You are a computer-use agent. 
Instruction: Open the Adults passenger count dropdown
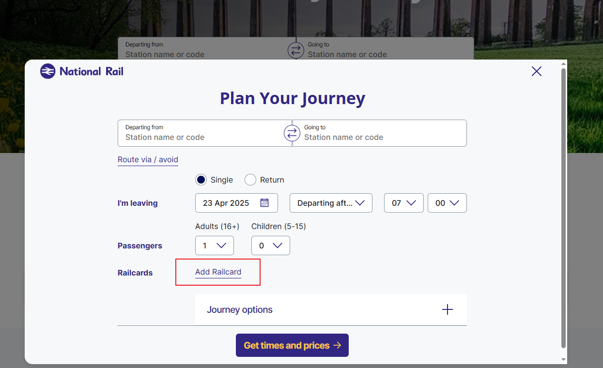pyautogui.click(x=215, y=245)
